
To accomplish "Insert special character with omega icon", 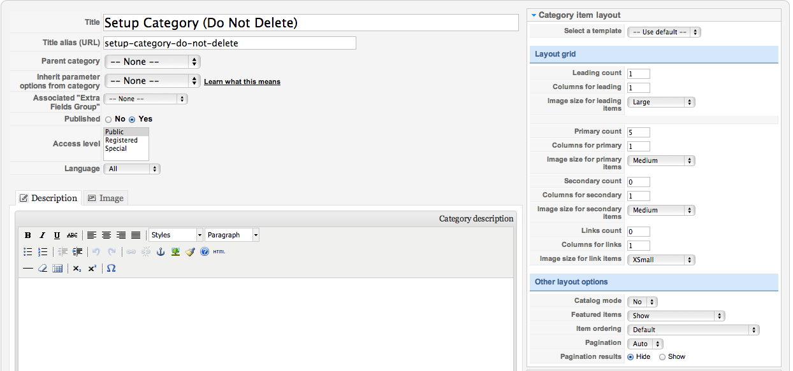I will tap(111, 269).
